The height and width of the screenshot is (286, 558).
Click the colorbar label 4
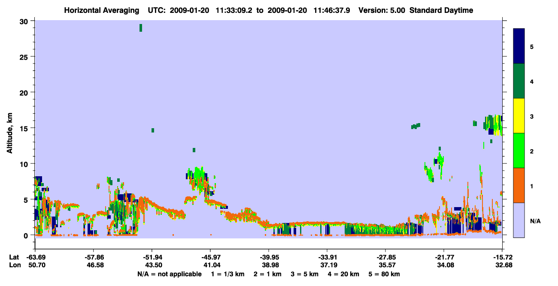coord(532,81)
